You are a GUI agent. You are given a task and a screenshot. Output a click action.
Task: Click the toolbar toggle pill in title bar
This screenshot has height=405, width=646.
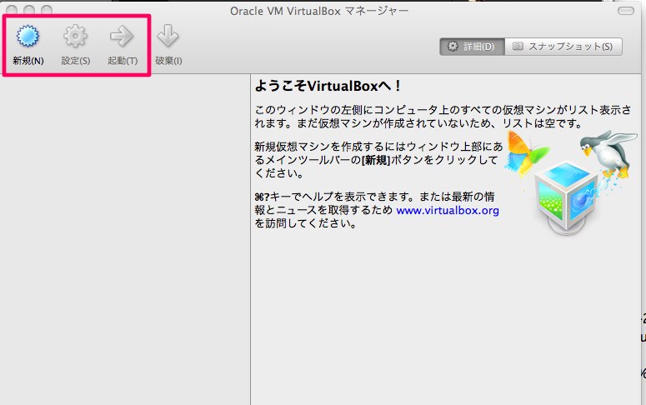click(626, 11)
